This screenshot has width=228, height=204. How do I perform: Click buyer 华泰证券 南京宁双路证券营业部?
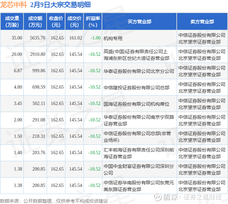point(139,120)
